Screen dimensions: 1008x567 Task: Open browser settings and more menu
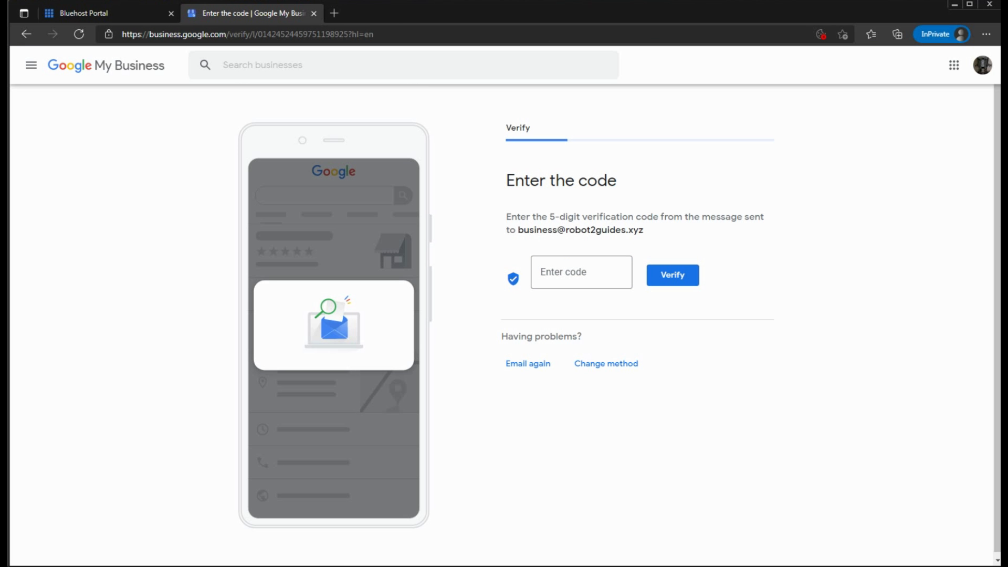click(986, 34)
